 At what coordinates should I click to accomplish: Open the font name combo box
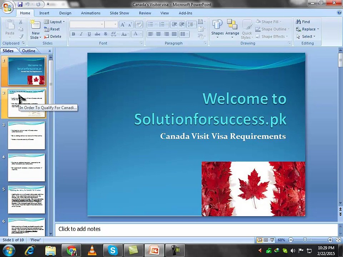click(x=87, y=24)
